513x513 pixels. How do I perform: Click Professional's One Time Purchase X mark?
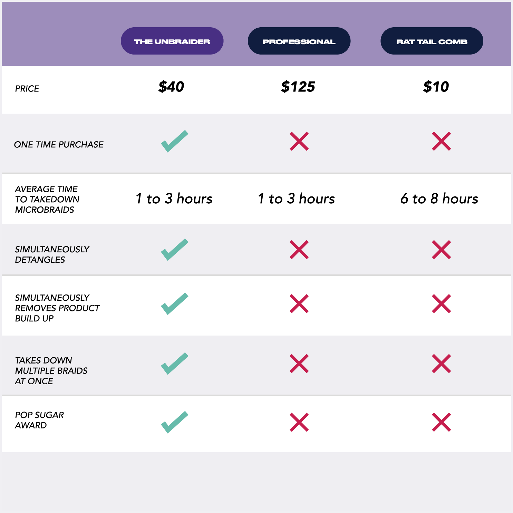(299, 141)
